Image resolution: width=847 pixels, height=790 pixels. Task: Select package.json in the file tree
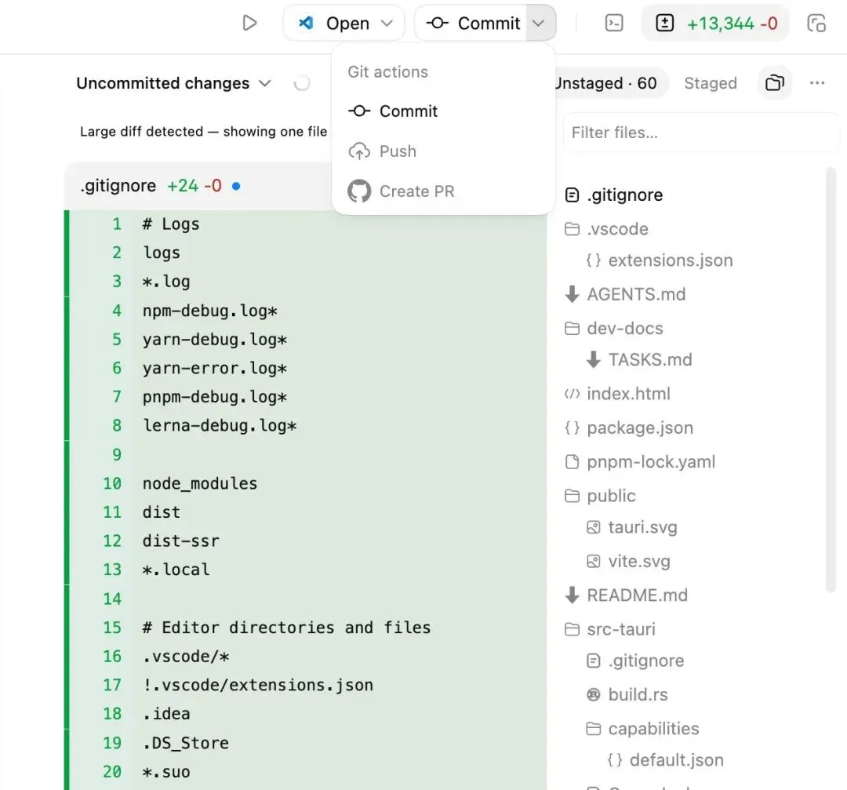click(x=639, y=428)
